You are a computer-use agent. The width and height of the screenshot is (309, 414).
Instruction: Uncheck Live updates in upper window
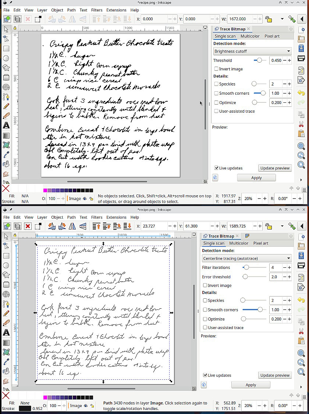pos(216,168)
